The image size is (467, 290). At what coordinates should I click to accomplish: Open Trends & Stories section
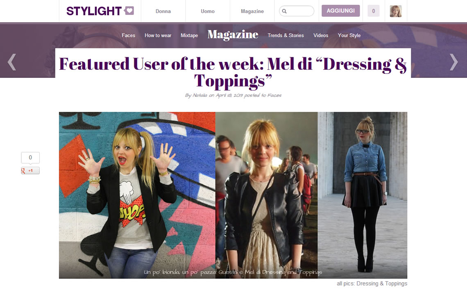coord(286,36)
